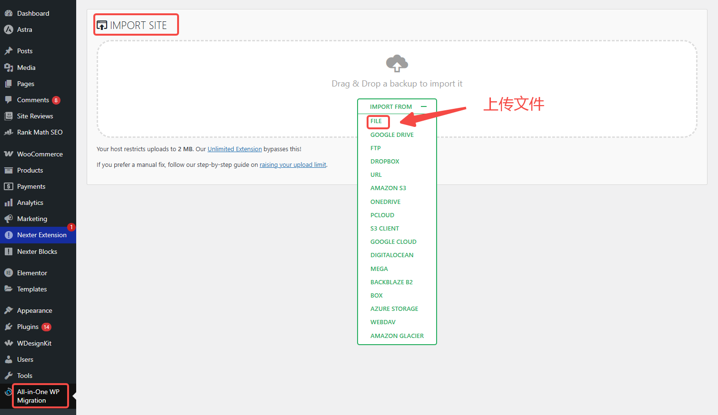Viewport: 718px width, 415px height.
Task: Collapse the Import From dropdown
Action: 423,106
